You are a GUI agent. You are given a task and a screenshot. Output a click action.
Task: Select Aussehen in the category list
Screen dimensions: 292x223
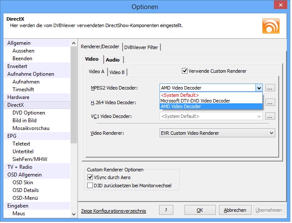pos(37,51)
